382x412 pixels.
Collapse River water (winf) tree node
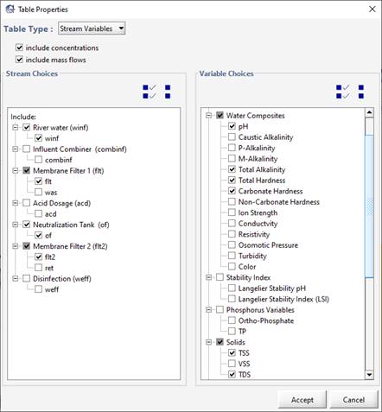coord(16,127)
